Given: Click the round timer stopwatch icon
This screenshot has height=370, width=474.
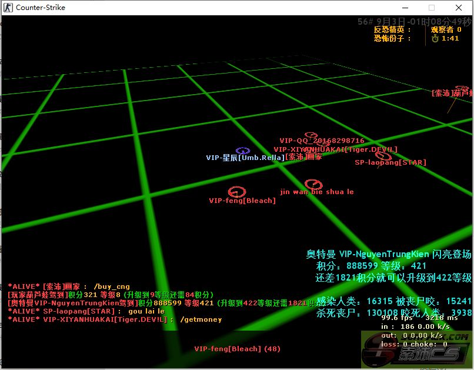Looking at the screenshot, I should (435, 38).
